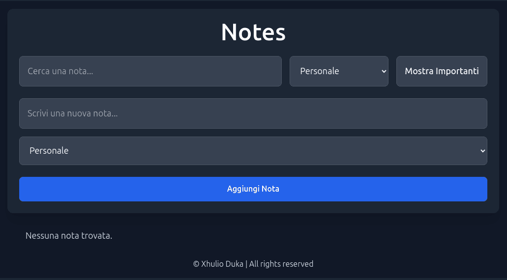Click the © symbol in the footer
Image resolution: width=507 pixels, height=280 pixels.
click(x=196, y=264)
